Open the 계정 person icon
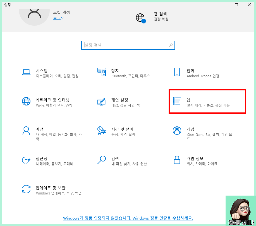This screenshot has width=256, height=226. tap(26, 131)
